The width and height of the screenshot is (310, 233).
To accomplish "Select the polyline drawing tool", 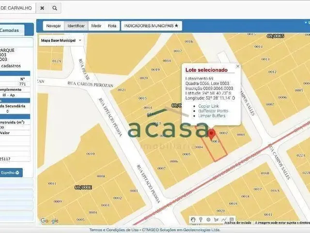I will 224,219.
